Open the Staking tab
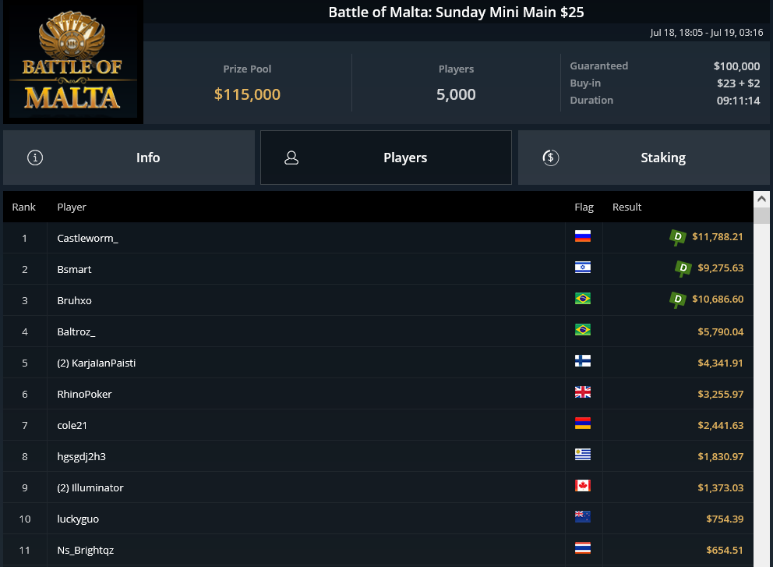Screen dimensions: 773x567 pos(644,158)
